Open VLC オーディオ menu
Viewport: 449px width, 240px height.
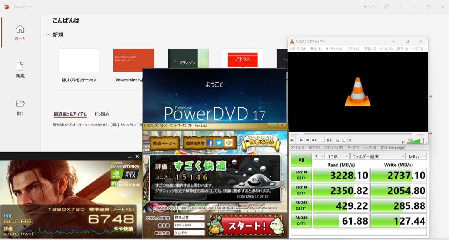[x=334, y=49]
